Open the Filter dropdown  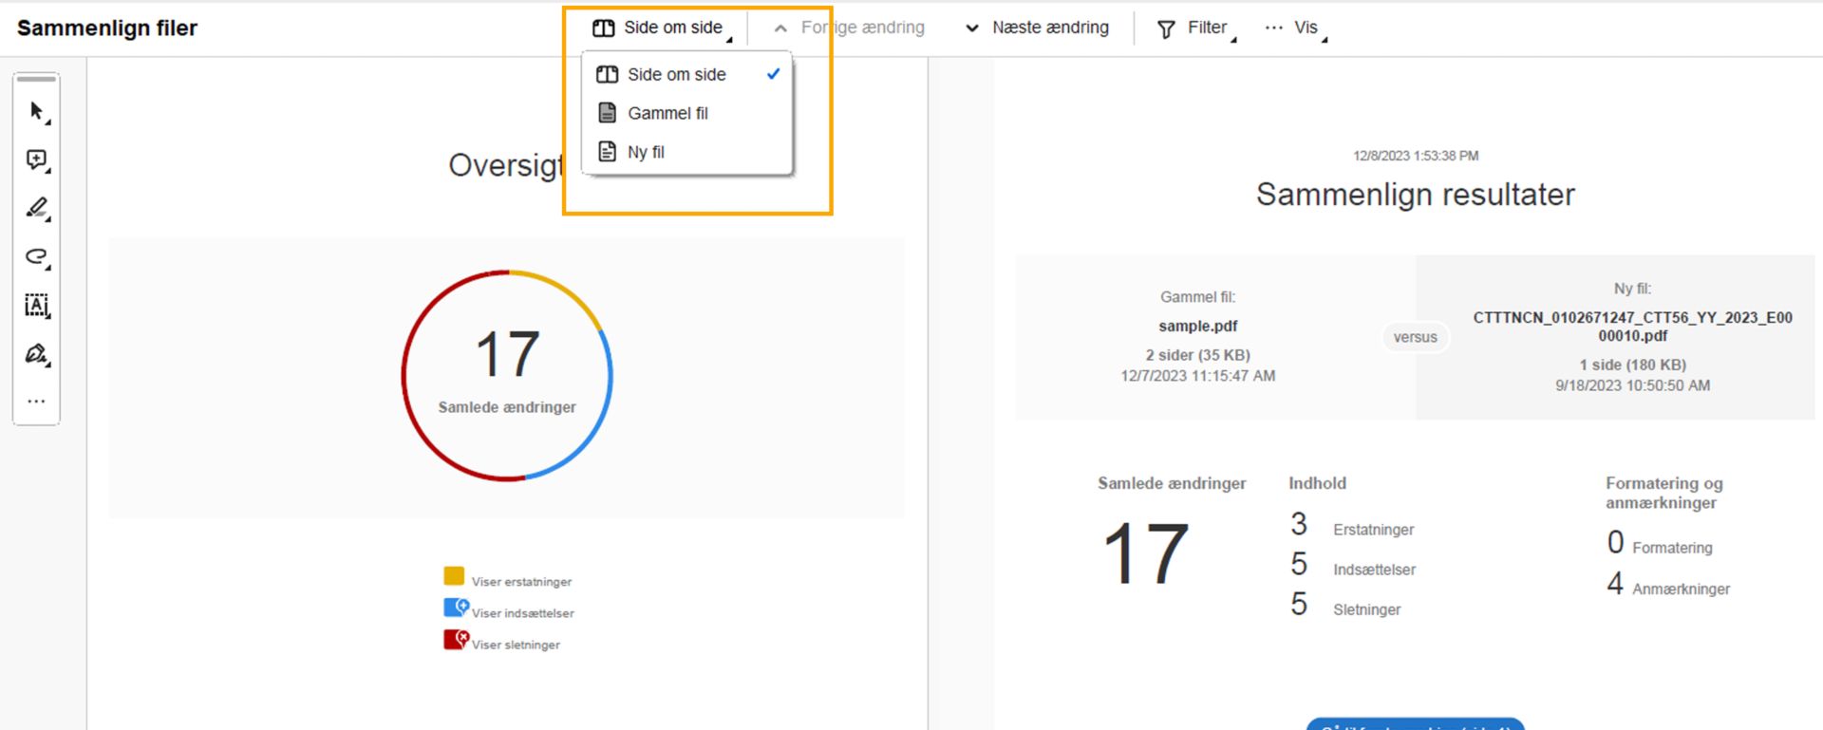[1196, 28]
